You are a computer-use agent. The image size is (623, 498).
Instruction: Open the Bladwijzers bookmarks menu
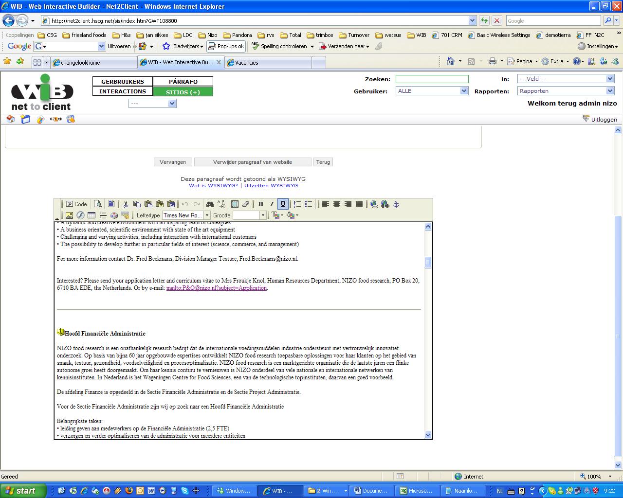point(183,46)
